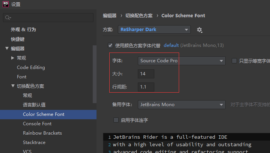Click the 行间距 line spacing field
This screenshot has width=270, height=153.
pyautogui.click(x=146, y=87)
